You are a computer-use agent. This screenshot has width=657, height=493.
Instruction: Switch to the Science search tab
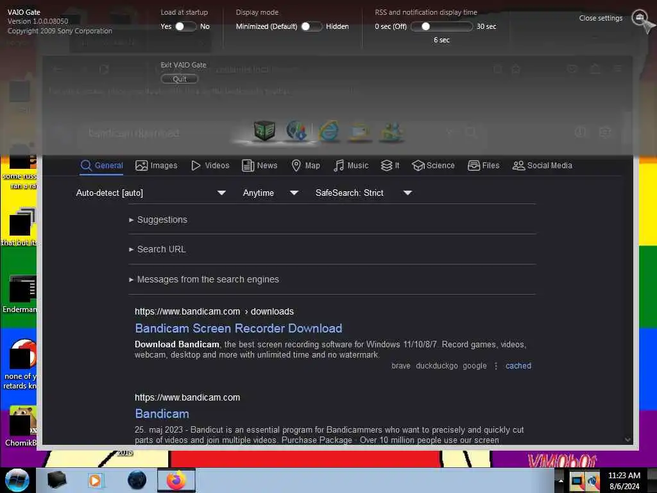[433, 166]
